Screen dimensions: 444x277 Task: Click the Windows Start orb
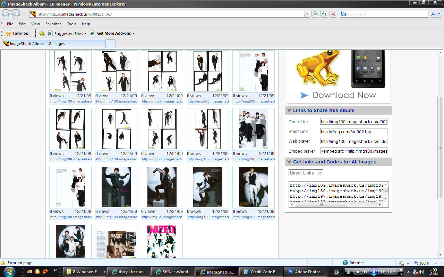click(9, 271)
